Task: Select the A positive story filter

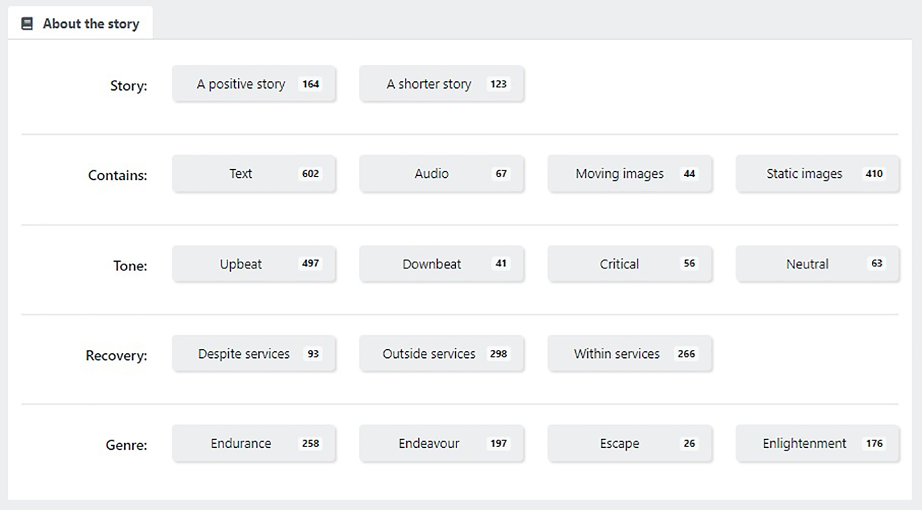Action: [x=254, y=84]
